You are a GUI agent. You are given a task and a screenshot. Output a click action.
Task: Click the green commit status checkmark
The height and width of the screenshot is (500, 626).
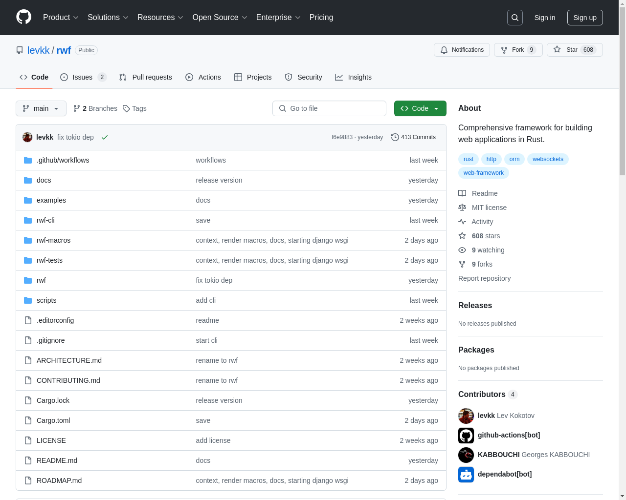coord(104,137)
